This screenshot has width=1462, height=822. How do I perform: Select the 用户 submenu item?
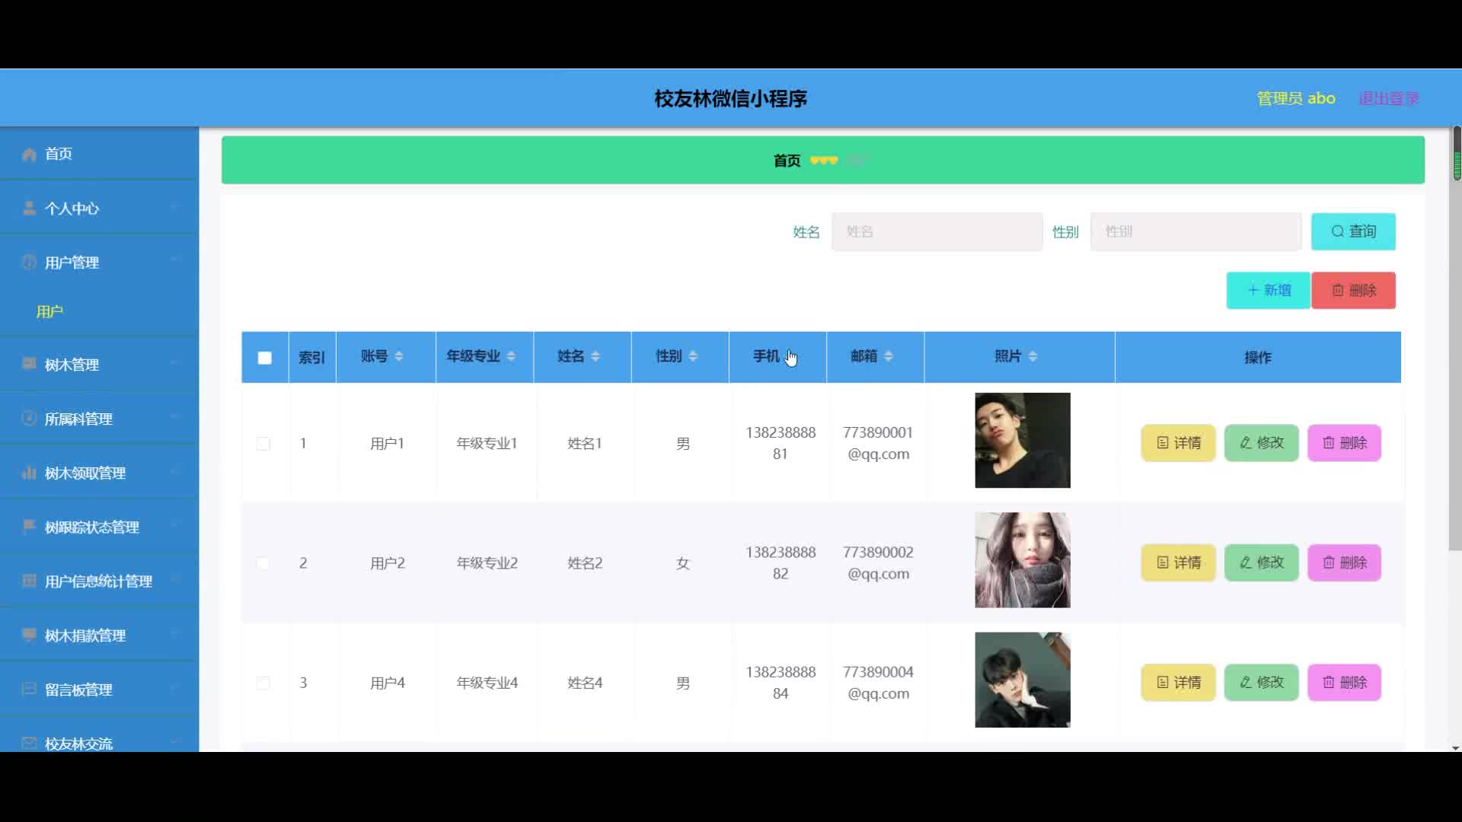point(50,312)
